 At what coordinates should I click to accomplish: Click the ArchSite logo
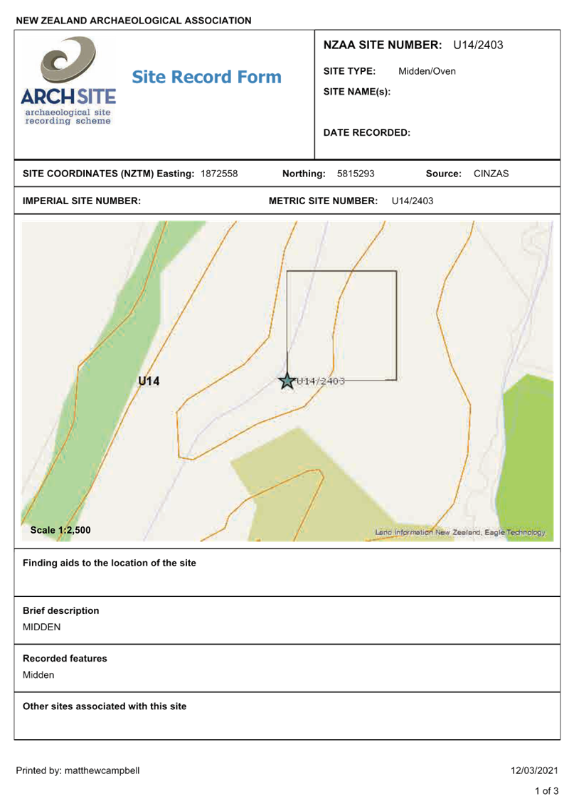click(68, 81)
